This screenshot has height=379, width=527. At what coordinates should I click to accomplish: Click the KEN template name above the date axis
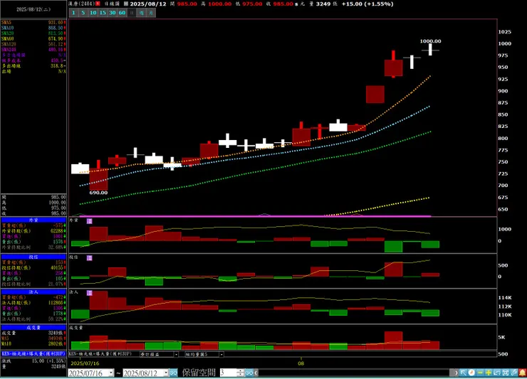pos(100,354)
